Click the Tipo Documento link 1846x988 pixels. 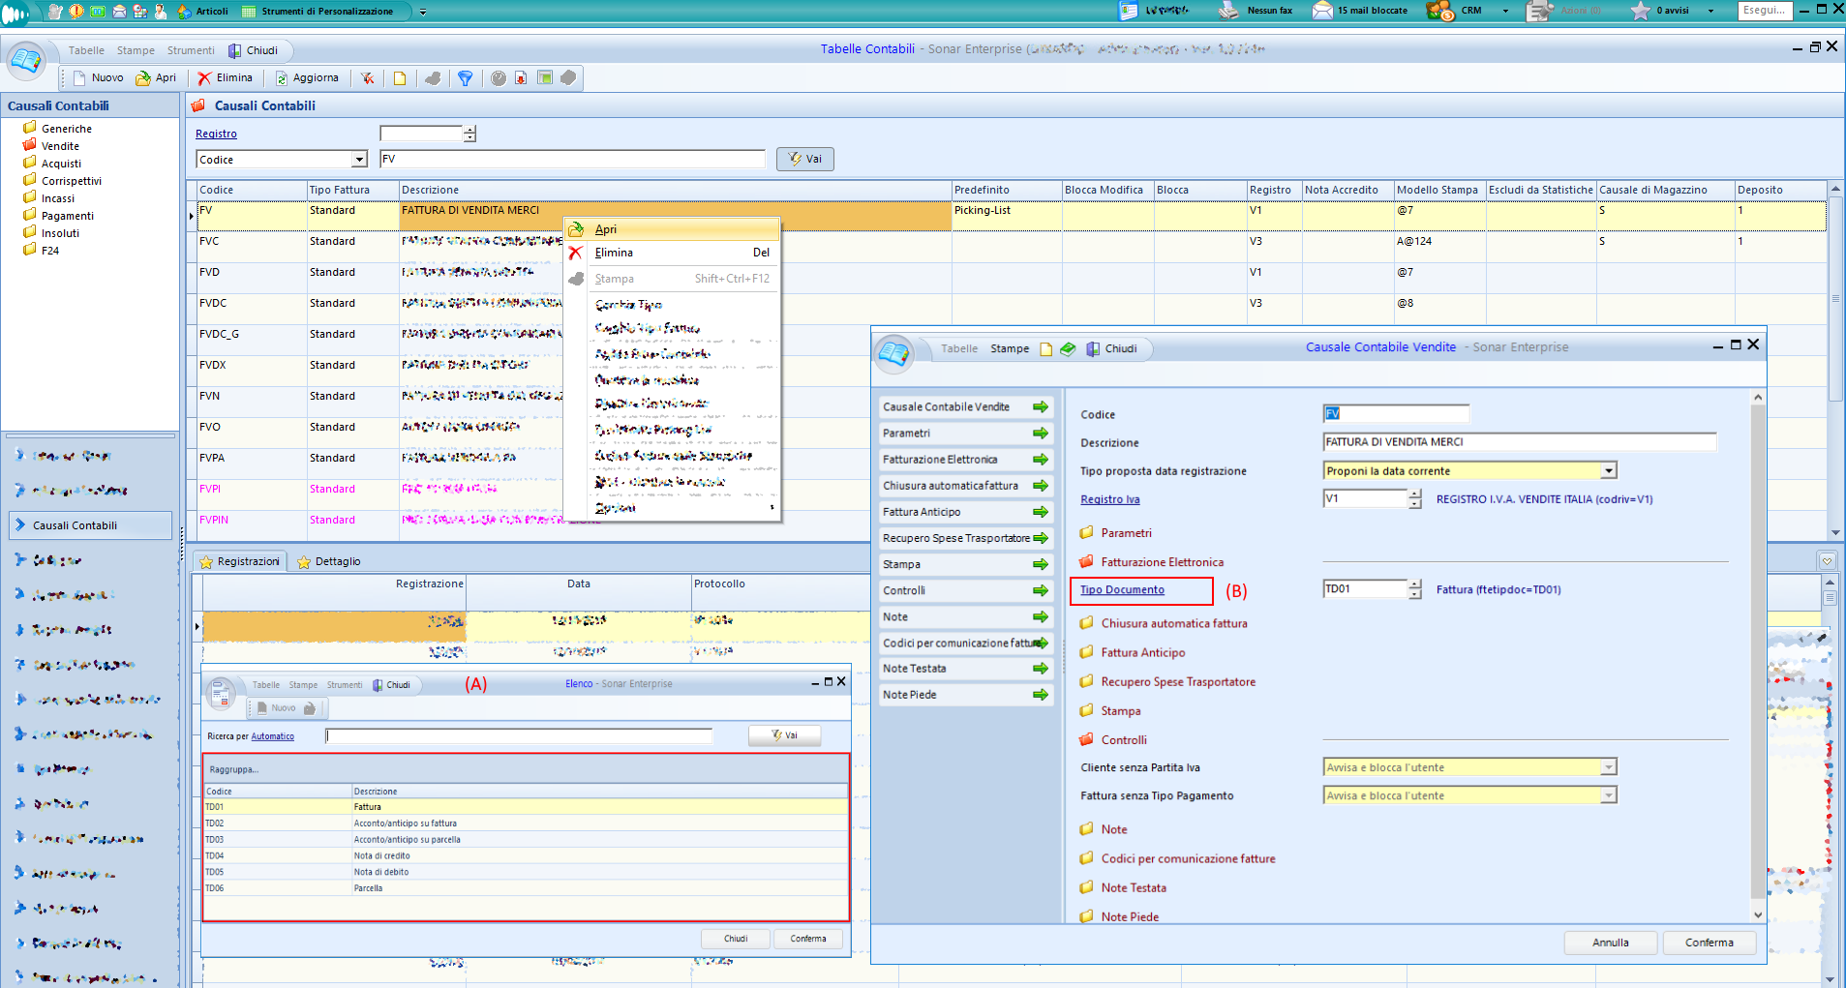tap(1122, 590)
